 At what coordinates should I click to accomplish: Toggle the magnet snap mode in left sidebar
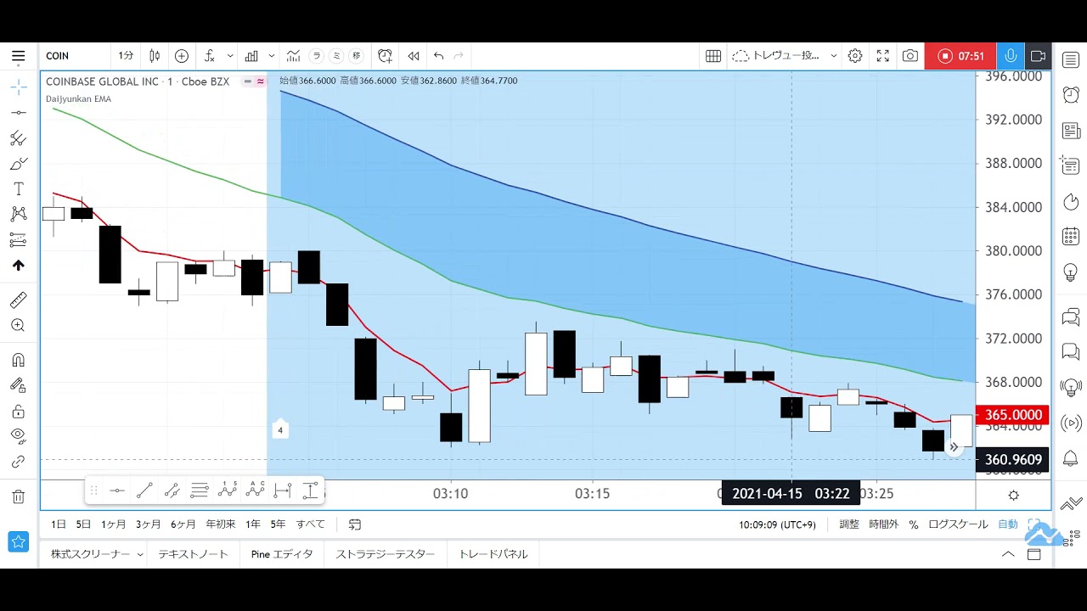(x=18, y=360)
